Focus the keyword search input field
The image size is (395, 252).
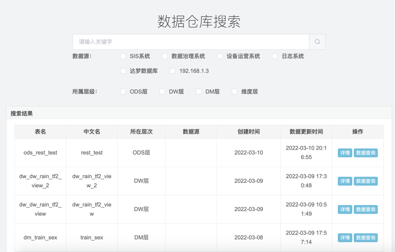(x=191, y=42)
